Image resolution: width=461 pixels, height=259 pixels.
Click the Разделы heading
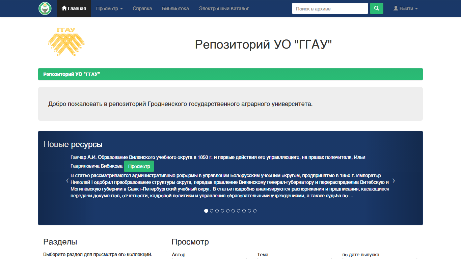[x=60, y=242]
